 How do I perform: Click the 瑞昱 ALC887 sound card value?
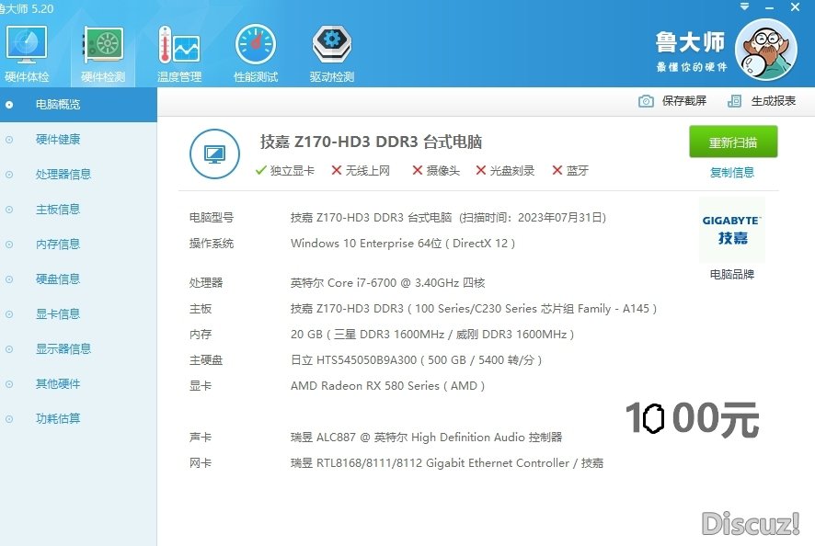coord(426,438)
